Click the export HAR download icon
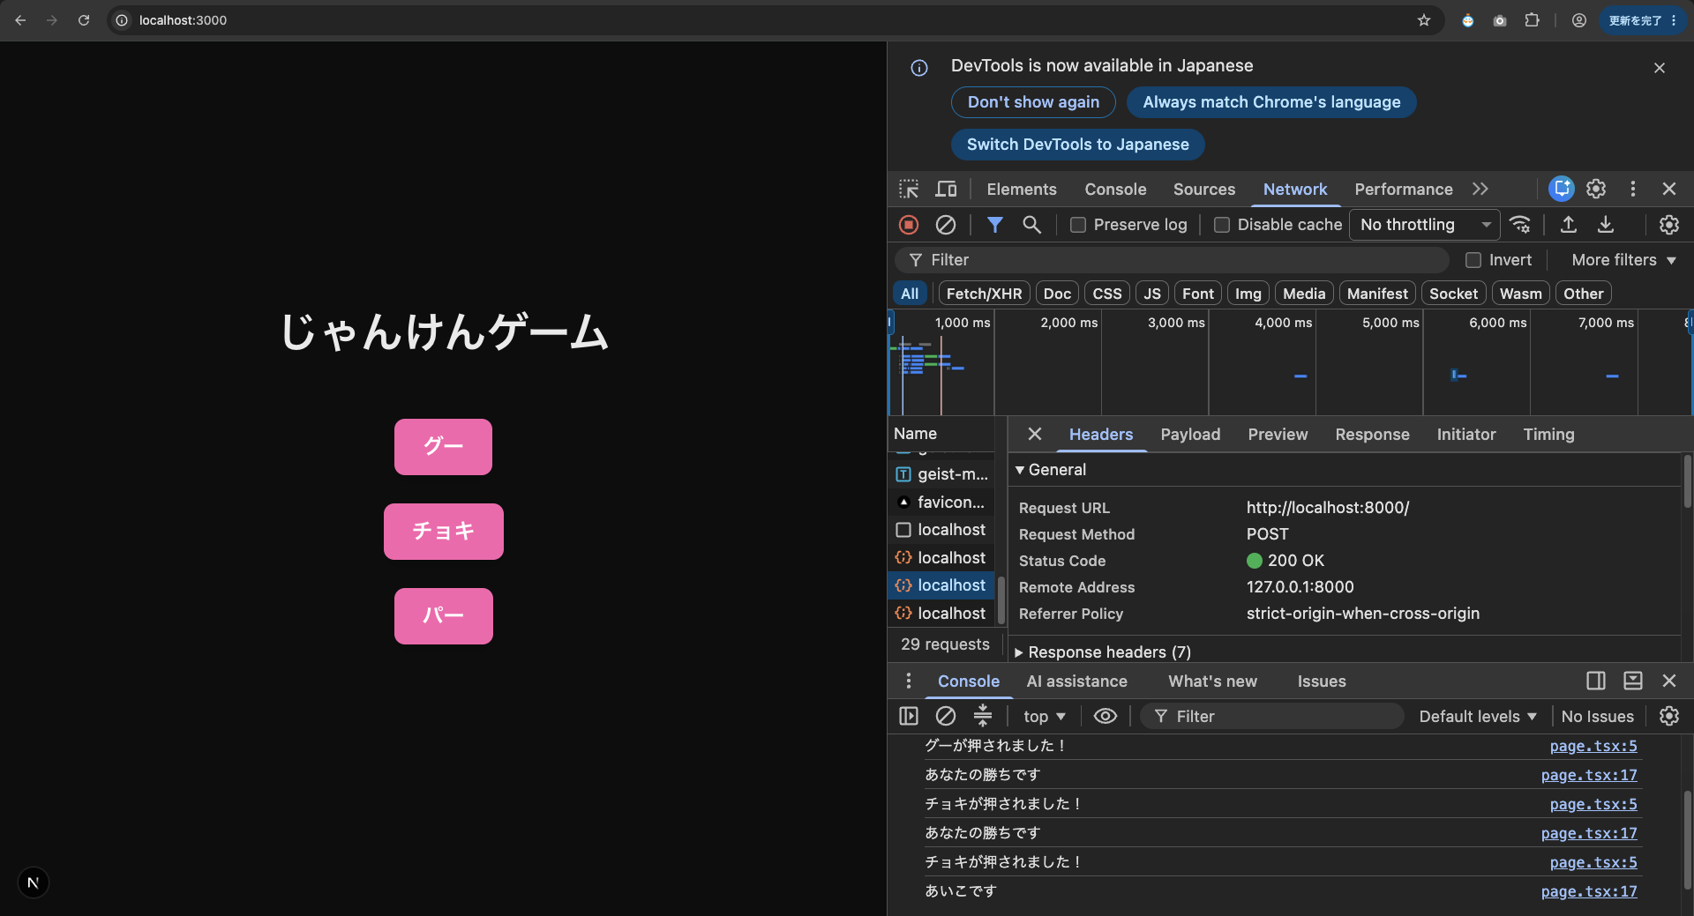The height and width of the screenshot is (916, 1694). [x=1606, y=225]
